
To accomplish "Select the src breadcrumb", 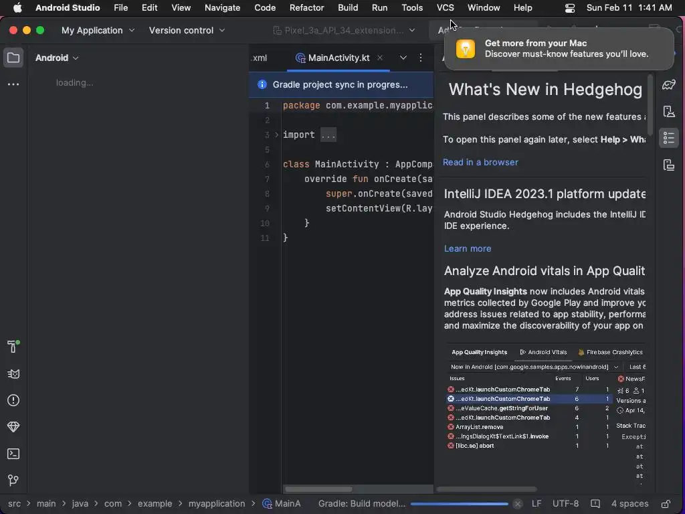I will point(14,503).
